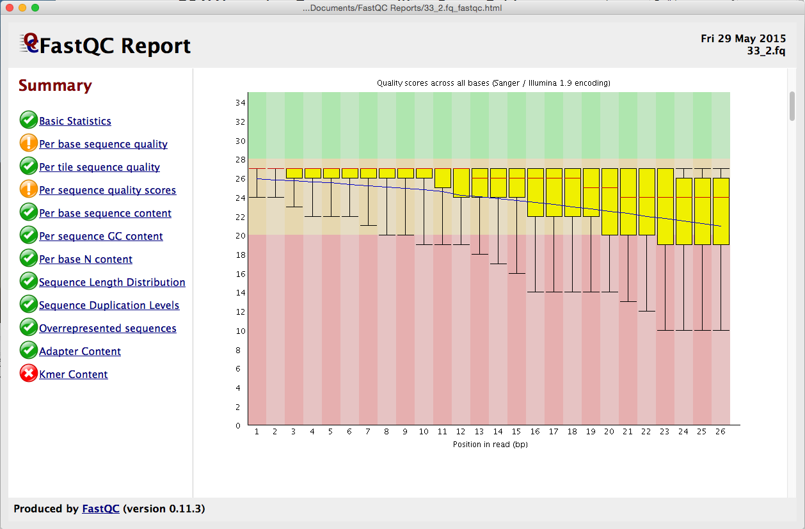Open the Adapter Content link
Image resolution: width=805 pixels, height=529 pixels.
pos(80,351)
